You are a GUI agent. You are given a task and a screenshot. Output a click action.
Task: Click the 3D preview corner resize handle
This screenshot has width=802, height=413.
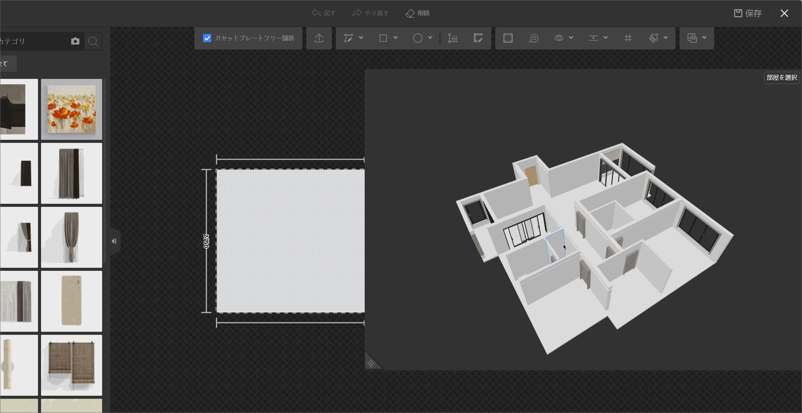(371, 363)
